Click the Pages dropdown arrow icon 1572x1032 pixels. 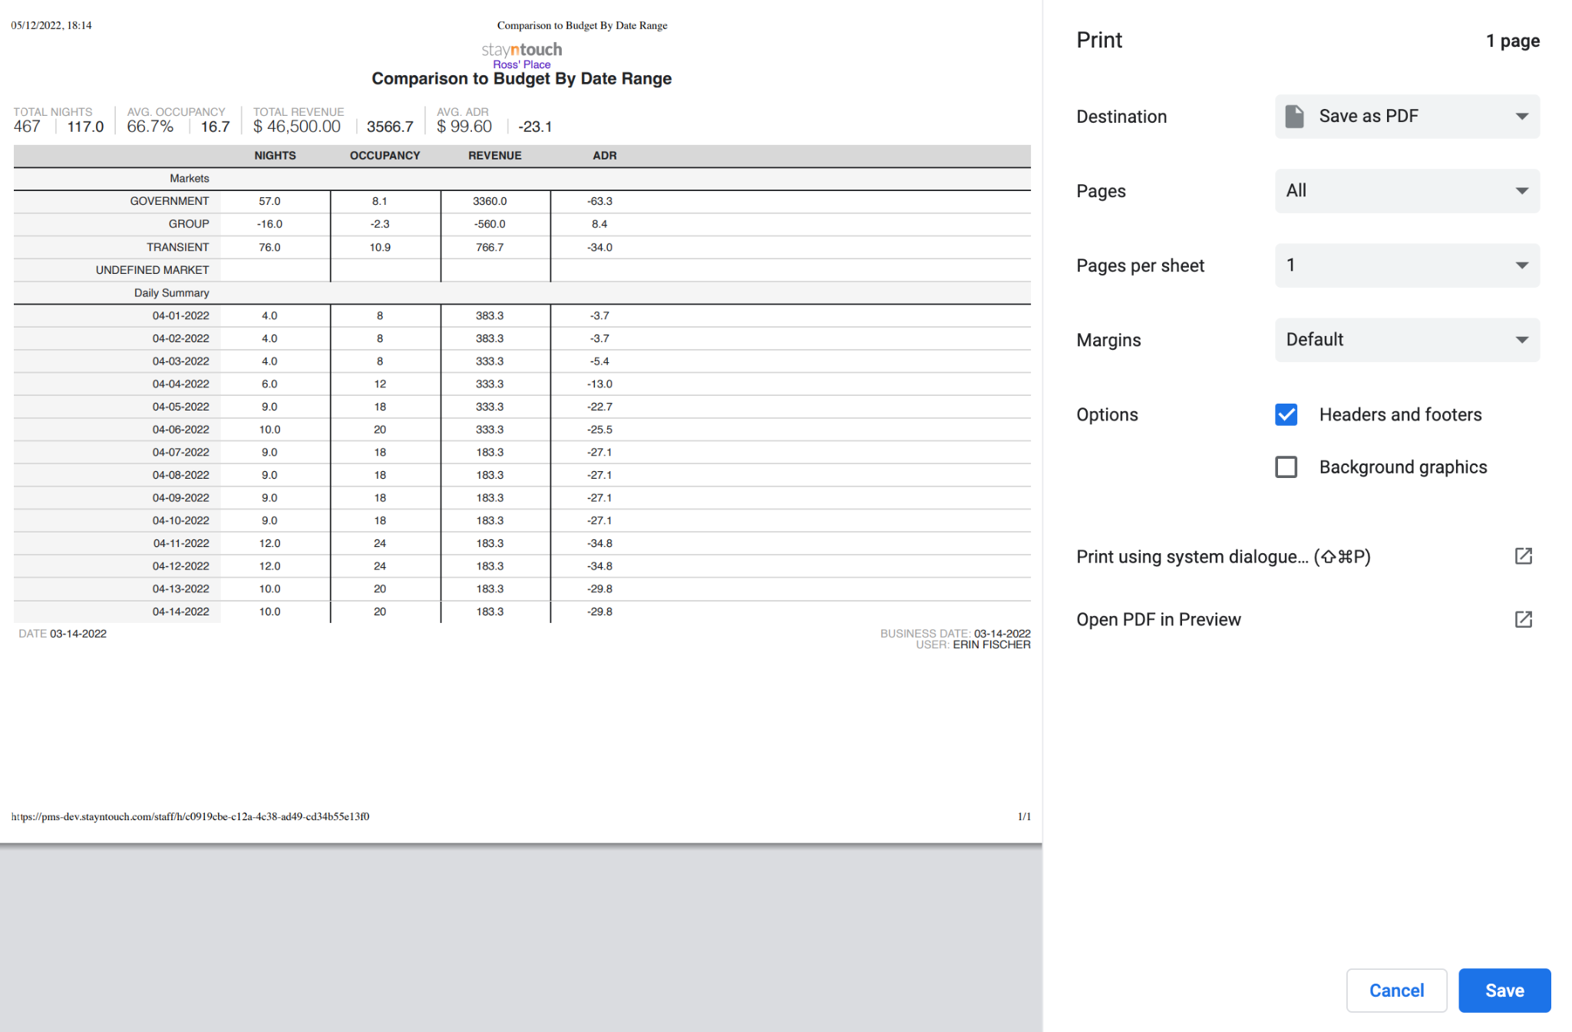coord(1521,191)
